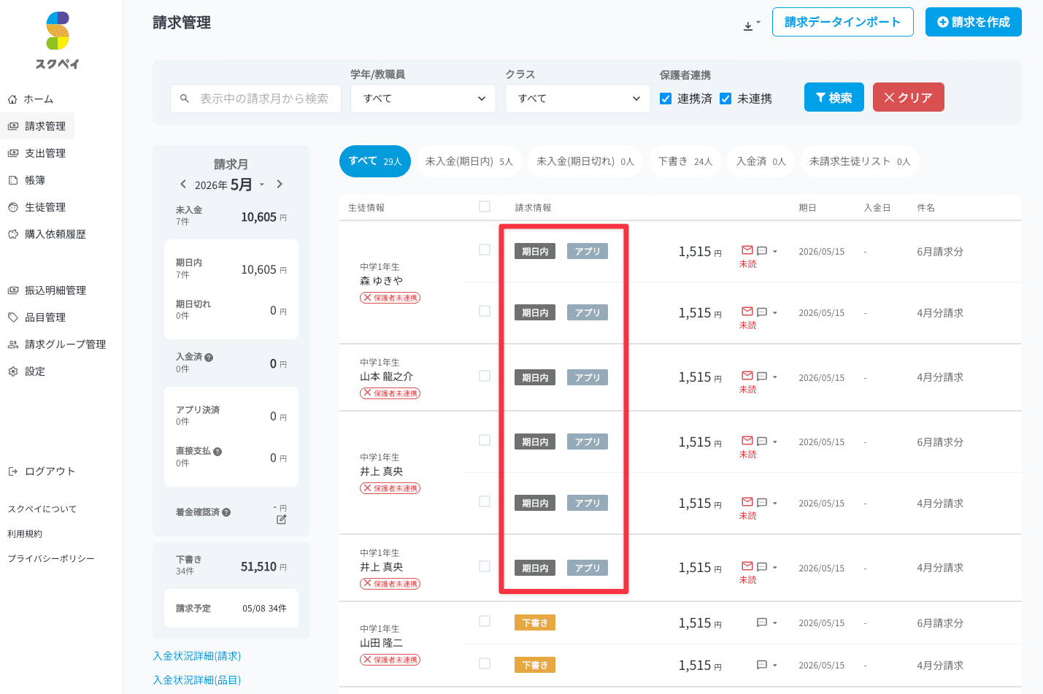
Task: Click comment icon on 森 ゆきや 6月請求分
Action: pyautogui.click(x=762, y=251)
